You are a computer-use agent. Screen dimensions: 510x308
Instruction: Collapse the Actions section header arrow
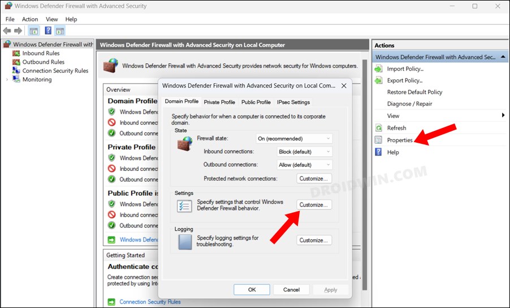click(503, 57)
